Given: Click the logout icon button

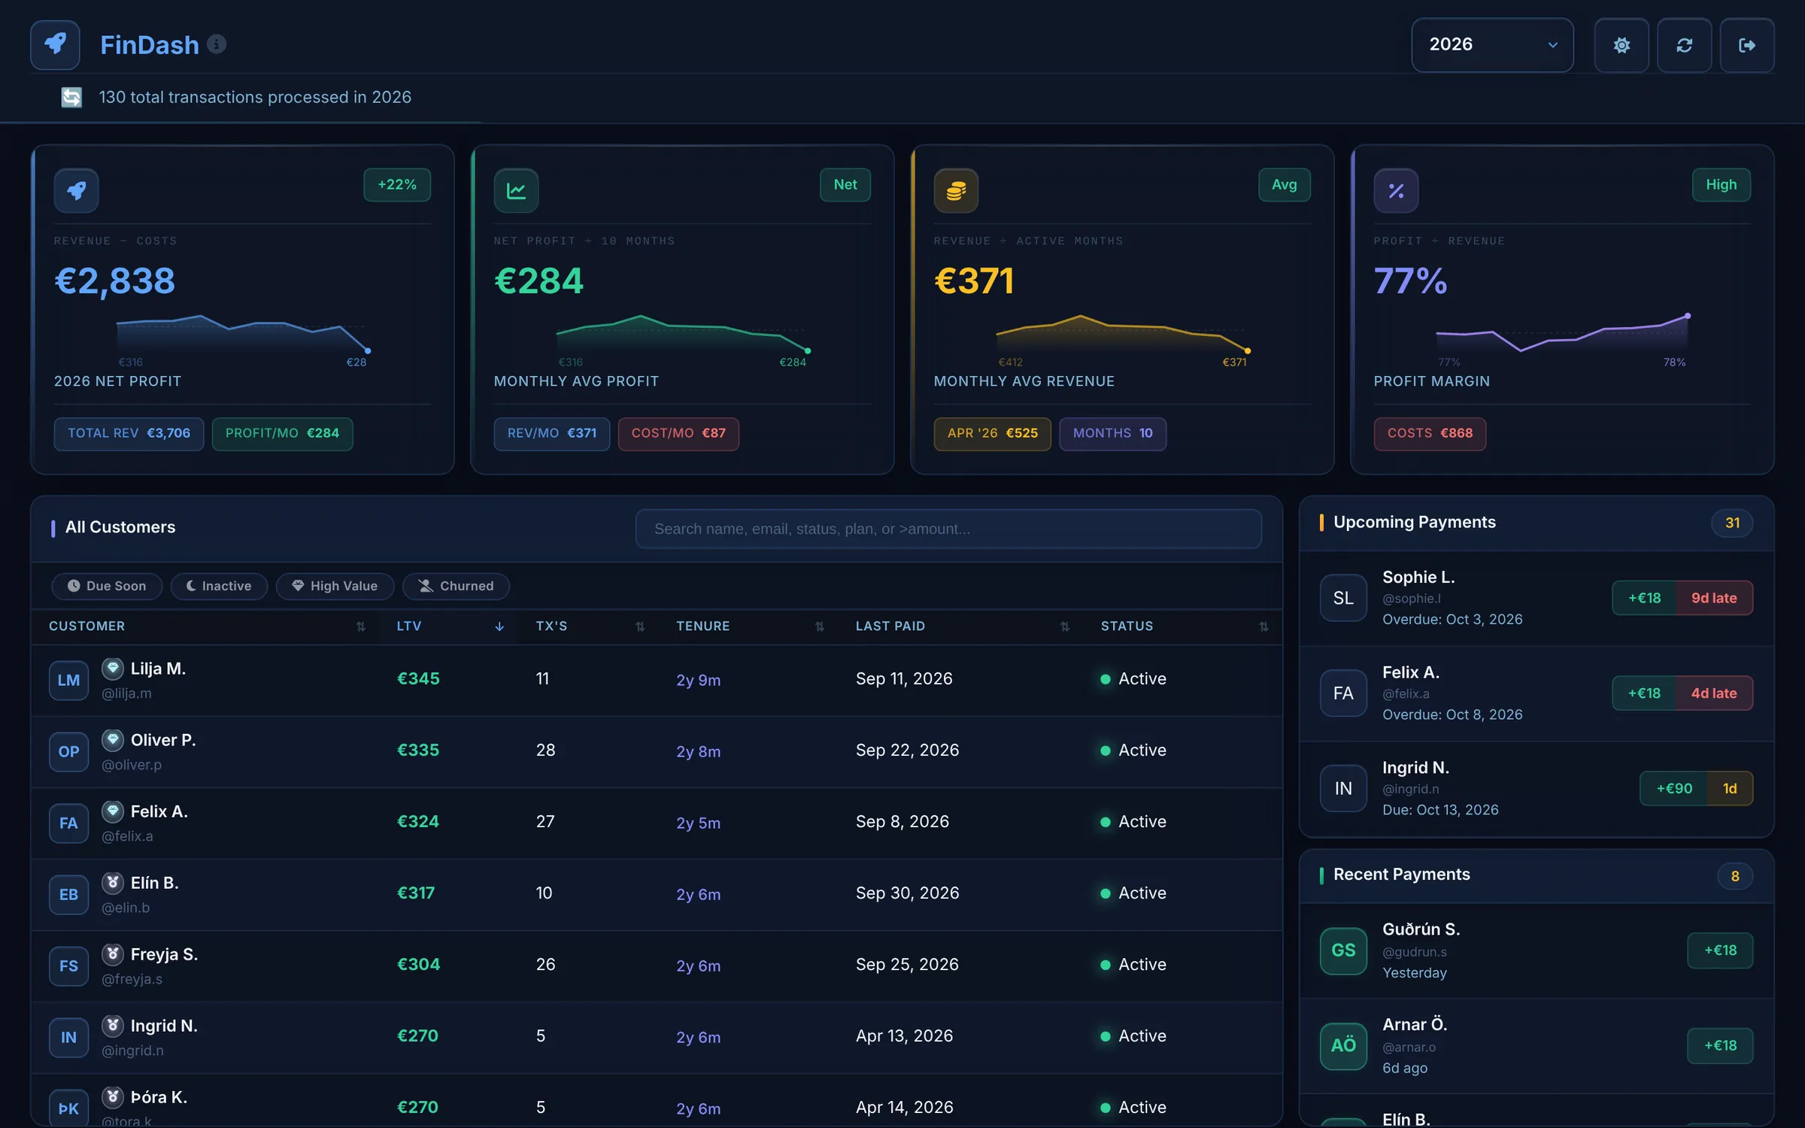Looking at the screenshot, I should pos(1747,45).
